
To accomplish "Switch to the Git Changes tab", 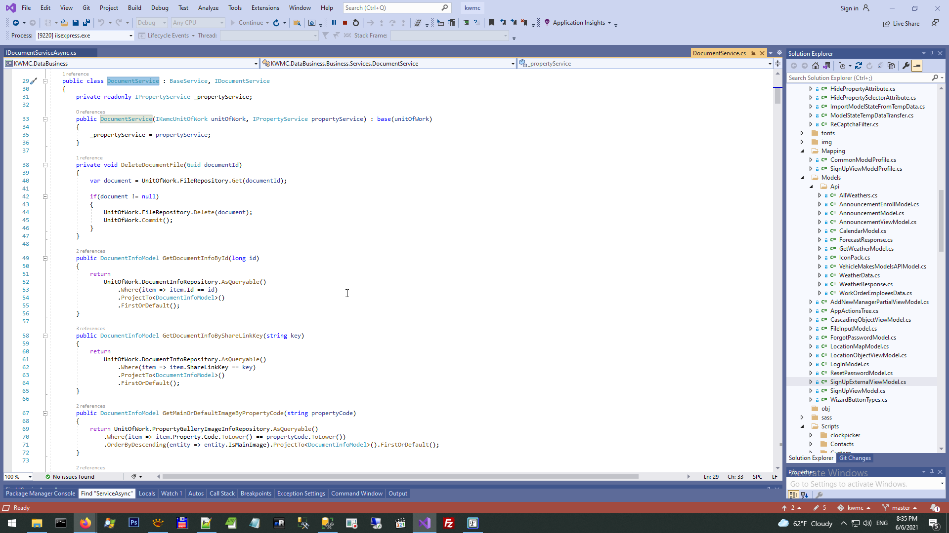I will tap(855, 458).
